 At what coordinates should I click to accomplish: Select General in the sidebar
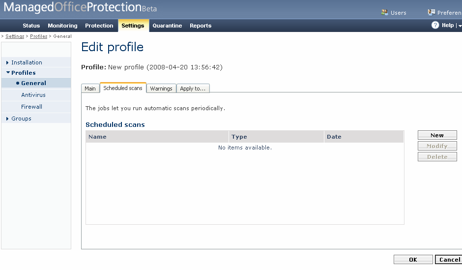pos(33,83)
